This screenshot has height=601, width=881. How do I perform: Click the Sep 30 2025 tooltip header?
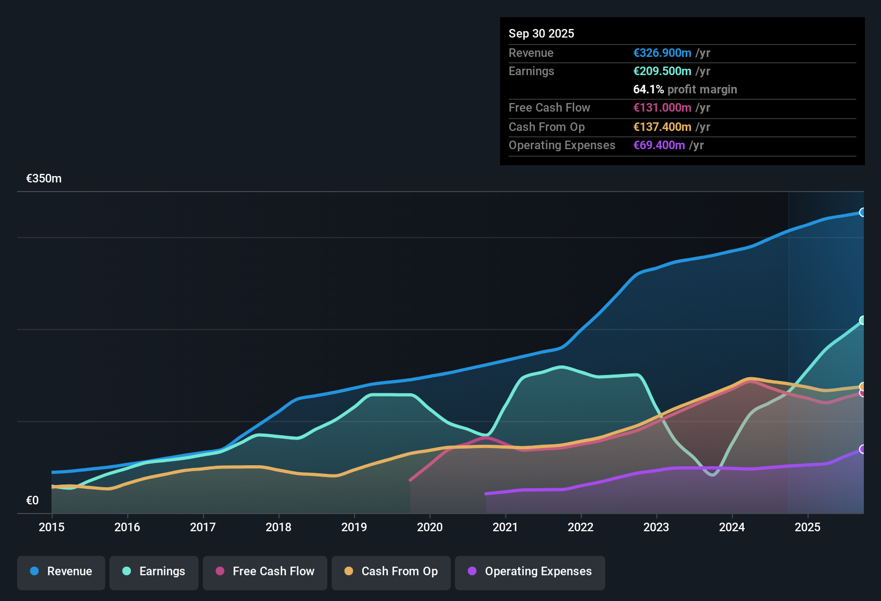click(541, 33)
